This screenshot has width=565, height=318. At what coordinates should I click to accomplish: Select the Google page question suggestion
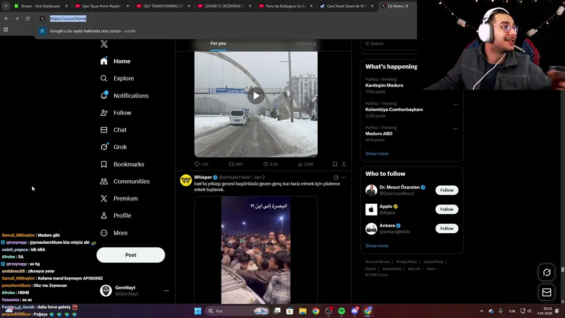click(225, 31)
